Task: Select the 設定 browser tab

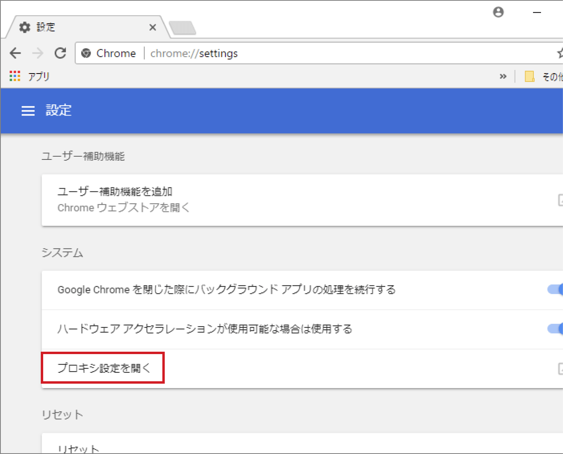Action: click(x=80, y=27)
